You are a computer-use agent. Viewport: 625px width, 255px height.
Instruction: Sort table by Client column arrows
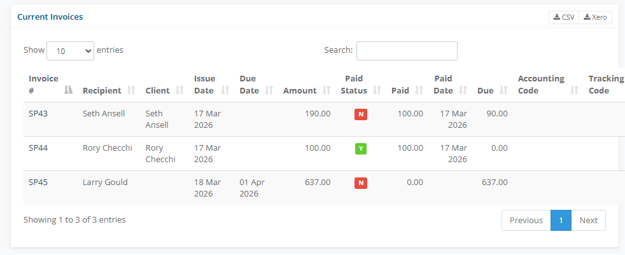pos(179,90)
